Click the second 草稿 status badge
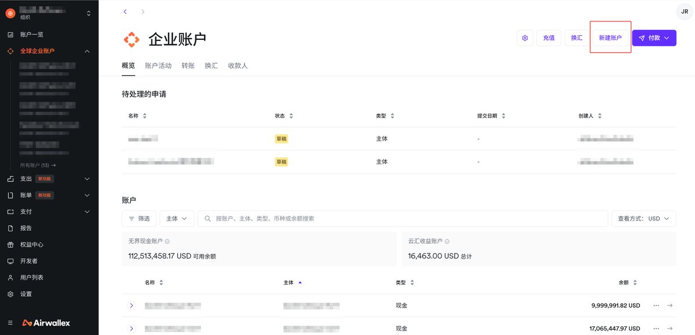Image resolution: width=695 pixels, height=335 pixels. [281, 162]
